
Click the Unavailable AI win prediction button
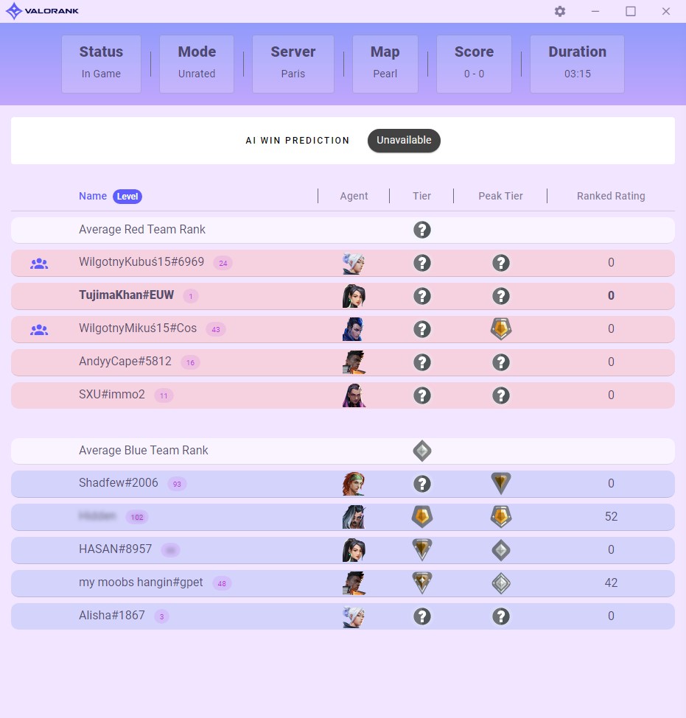click(x=404, y=140)
